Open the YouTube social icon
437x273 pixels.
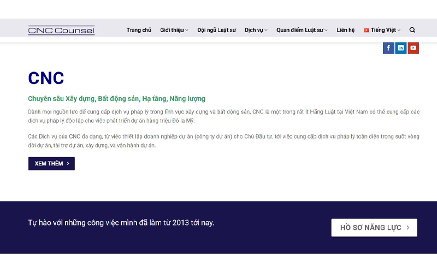[x=414, y=48]
